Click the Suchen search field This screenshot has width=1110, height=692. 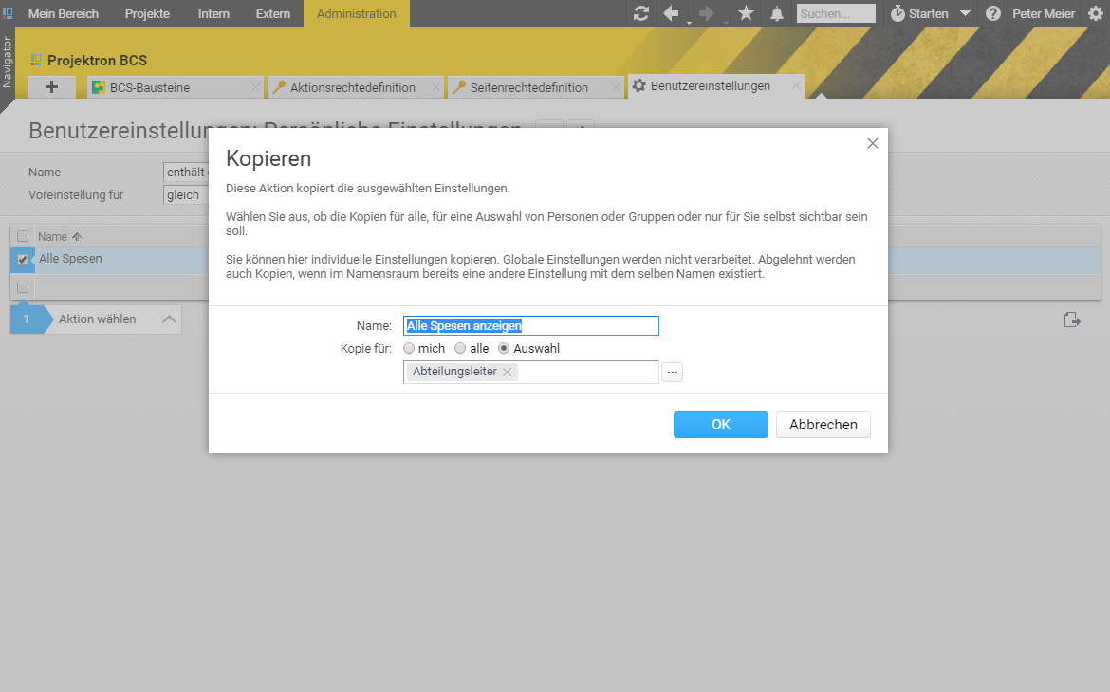(836, 13)
